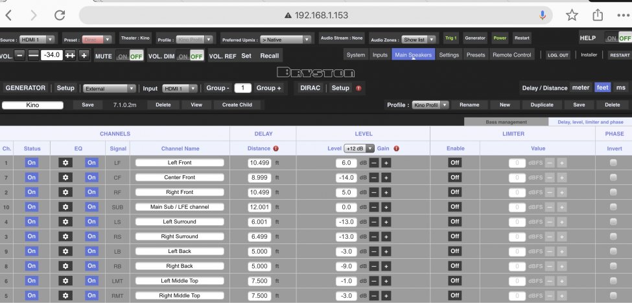Click the Distance info icon in Delay column

tap(276, 149)
